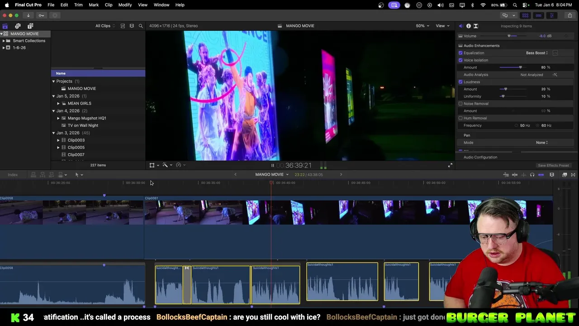This screenshot has width=579, height=326.
Task: Disable the Equalization checkbox
Action: (x=460, y=53)
